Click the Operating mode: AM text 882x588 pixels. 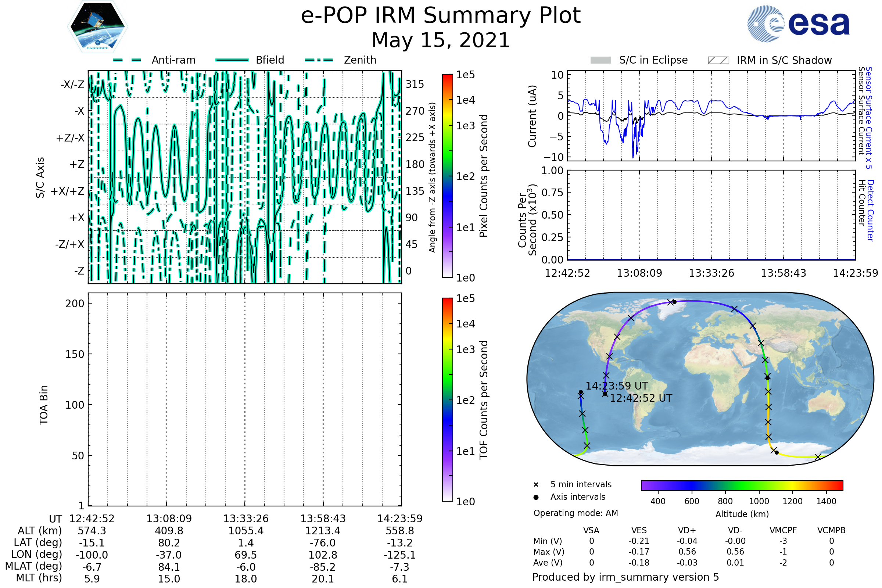pos(576,513)
